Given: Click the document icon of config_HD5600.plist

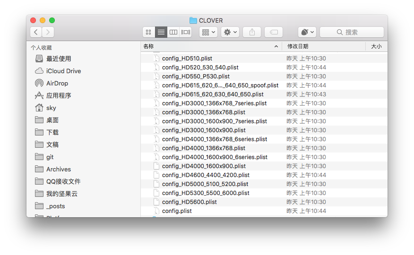Looking at the screenshot, I should (156, 202).
